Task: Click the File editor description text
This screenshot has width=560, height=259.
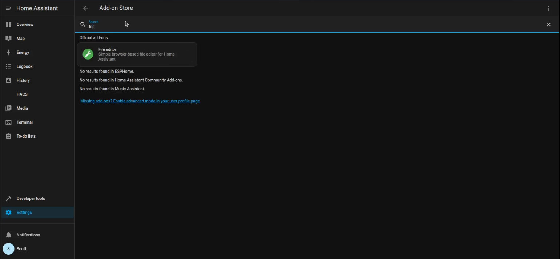Action: pos(137,57)
